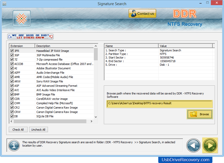Image resolution: width=224 pixels, height=163 pixels.
Task: Click the extension list scroll up arrow
Action: pos(96,46)
